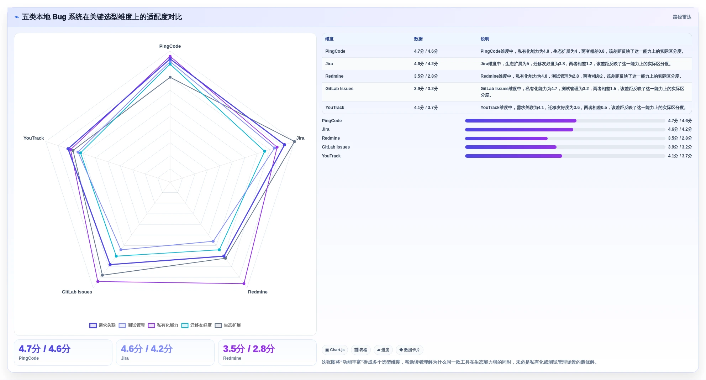Select the PingCode table row name
Viewport: 706px width, 380px height.
pos(335,51)
